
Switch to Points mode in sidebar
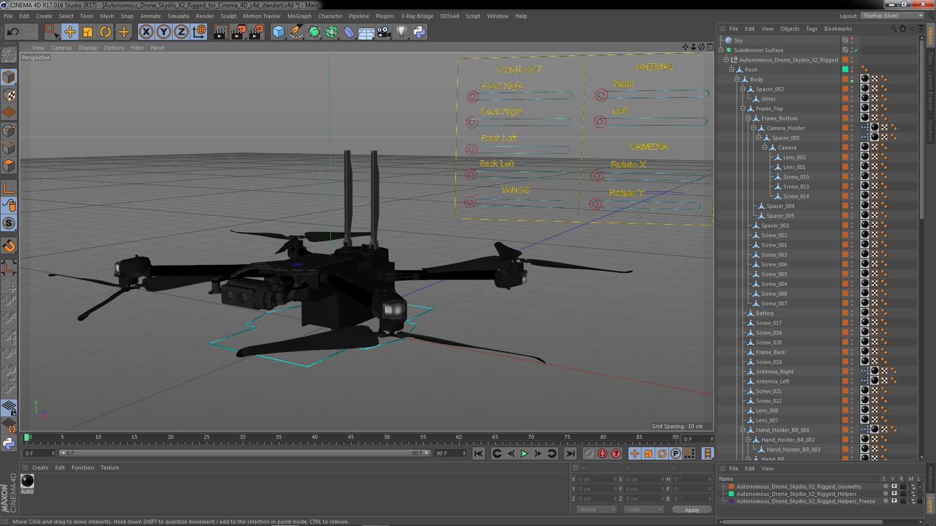pyautogui.click(x=9, y=131)
